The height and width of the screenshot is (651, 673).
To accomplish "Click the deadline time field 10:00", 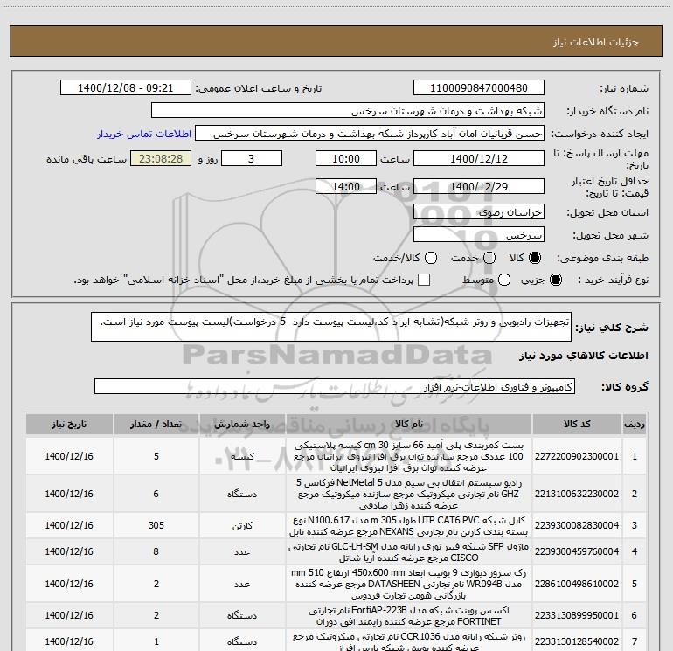I will [346, 159].
